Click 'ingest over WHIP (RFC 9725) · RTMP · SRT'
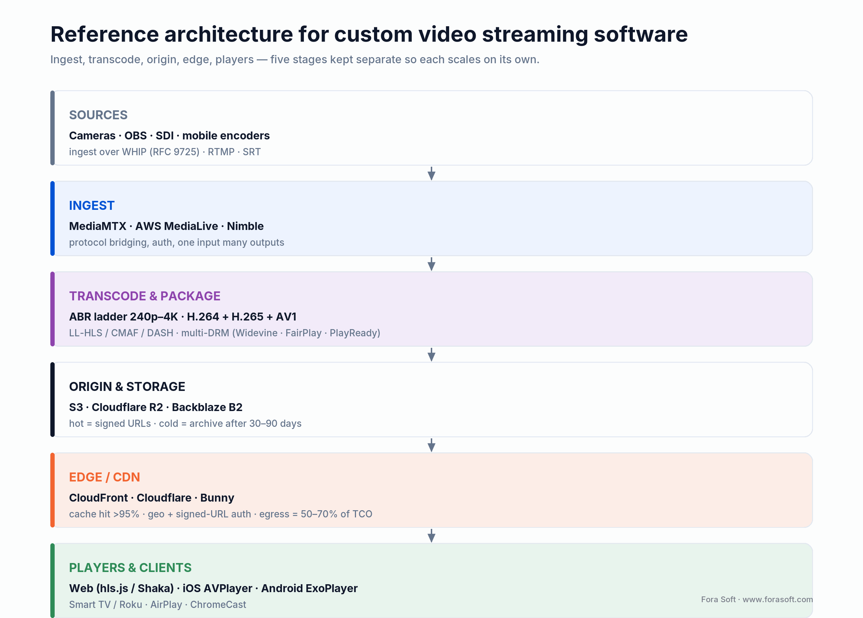Image resolution: width=863 pixels, height=618 pixels. click(165, 152)
